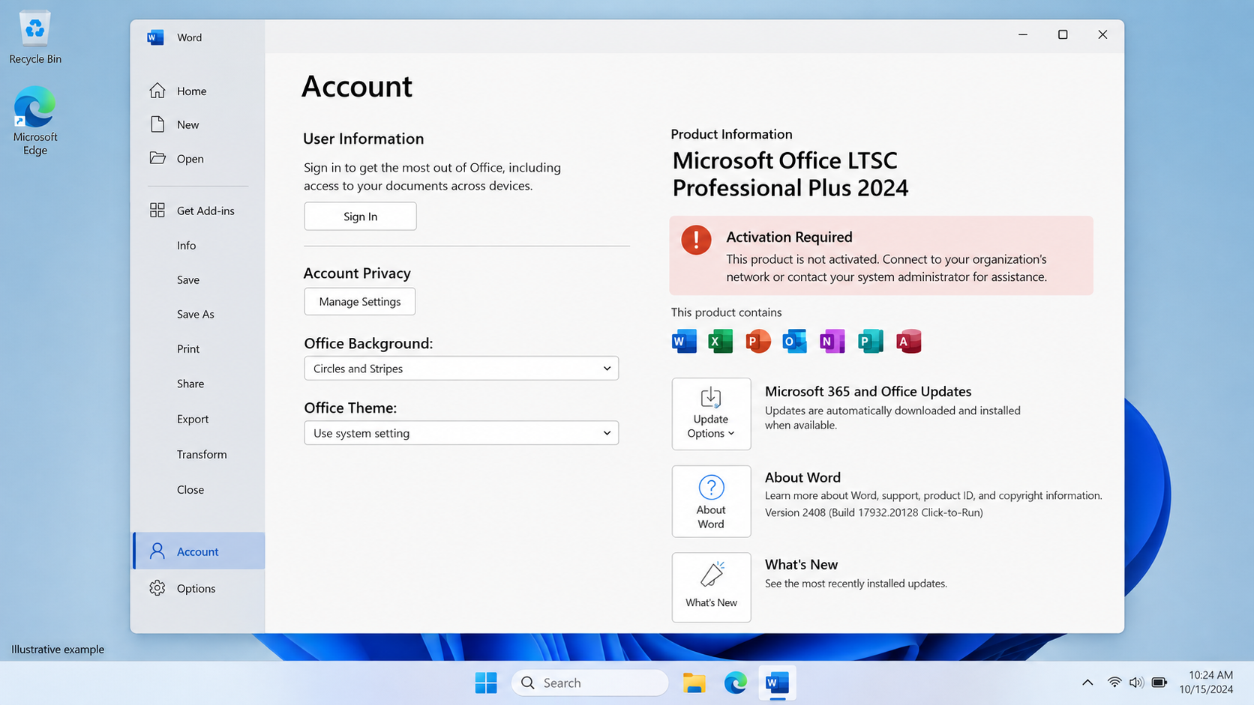Open the Update Options dropdown button
This screenshot has height=705, width=1254.
711,414
